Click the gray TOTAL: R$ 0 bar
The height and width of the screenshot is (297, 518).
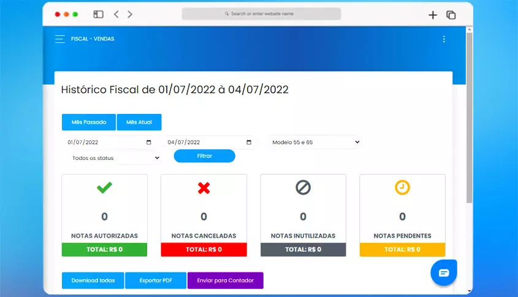[303, 249]
